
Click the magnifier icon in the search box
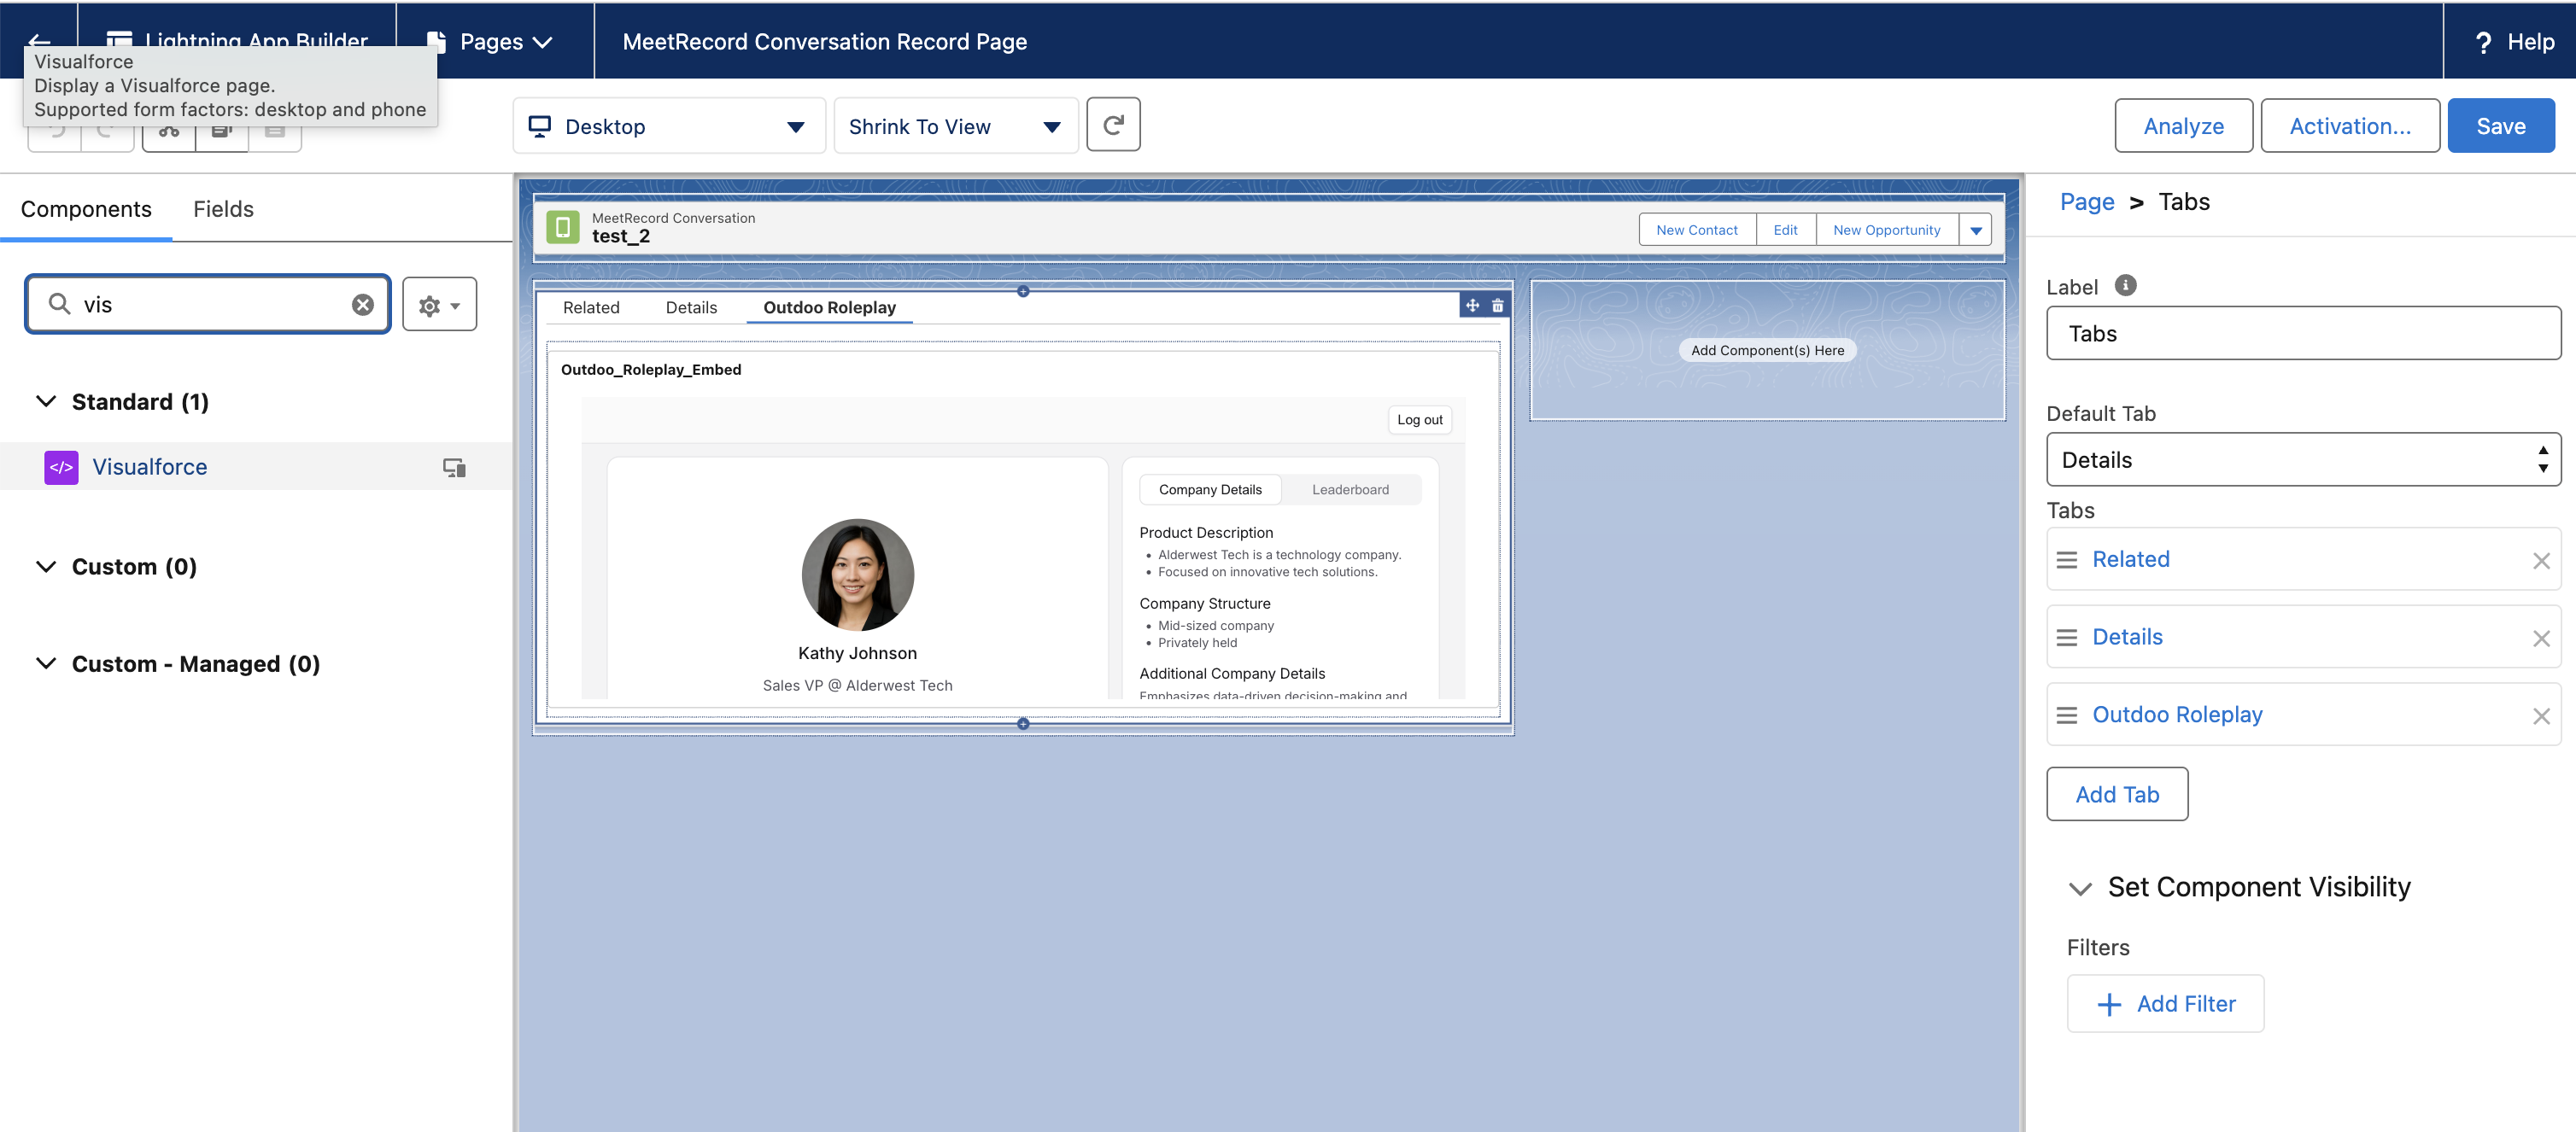pyautogui.click(x=60, y=304)
